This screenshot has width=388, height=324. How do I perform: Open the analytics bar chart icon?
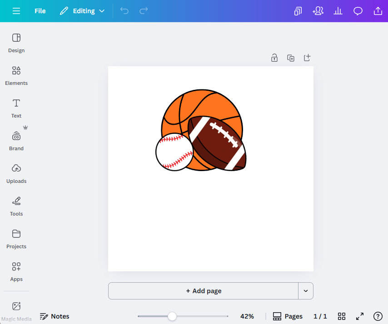[338, 11]
